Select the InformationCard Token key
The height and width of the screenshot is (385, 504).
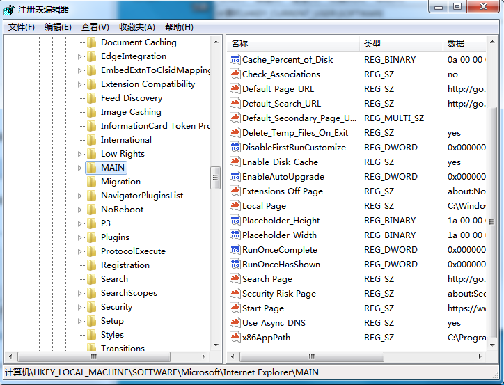pyautogui.click(x=155, y=126)
